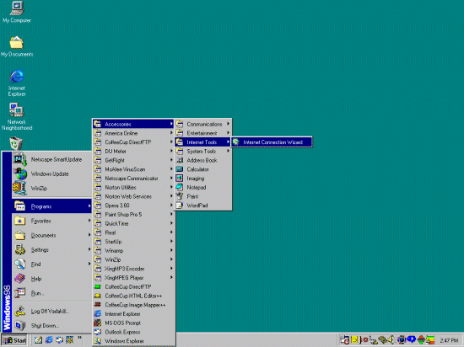Choose Log Off in Start menu
The height and width of the screenshot is (347, 464).
click(x=52, y=312)
